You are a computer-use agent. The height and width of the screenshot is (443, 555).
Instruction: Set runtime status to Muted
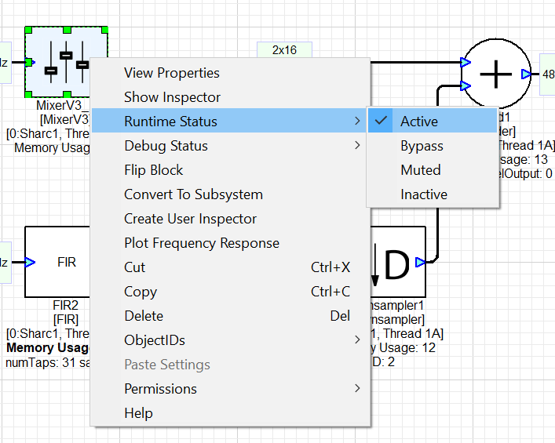coord(433,170)
